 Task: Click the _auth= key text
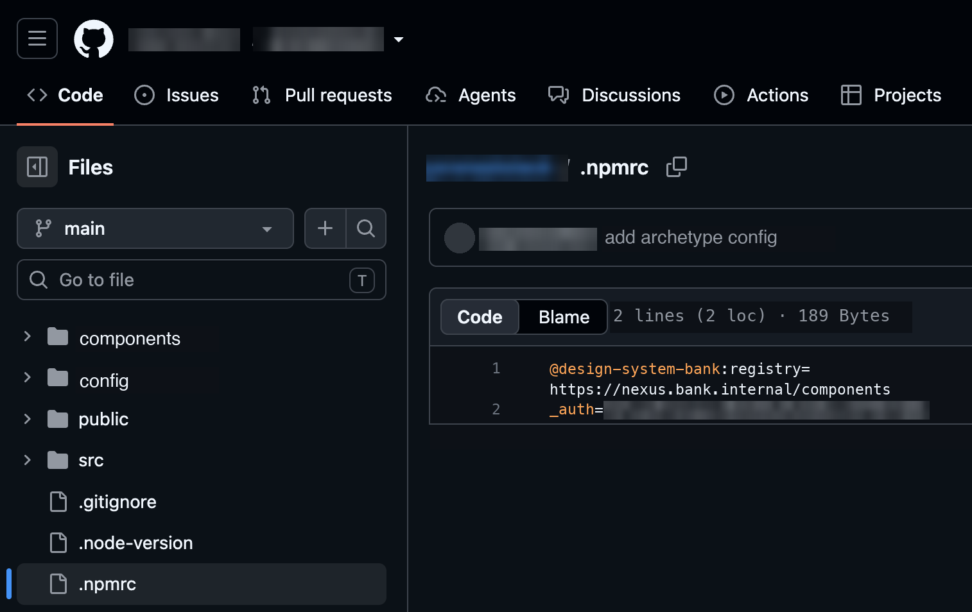click(576, 409)
